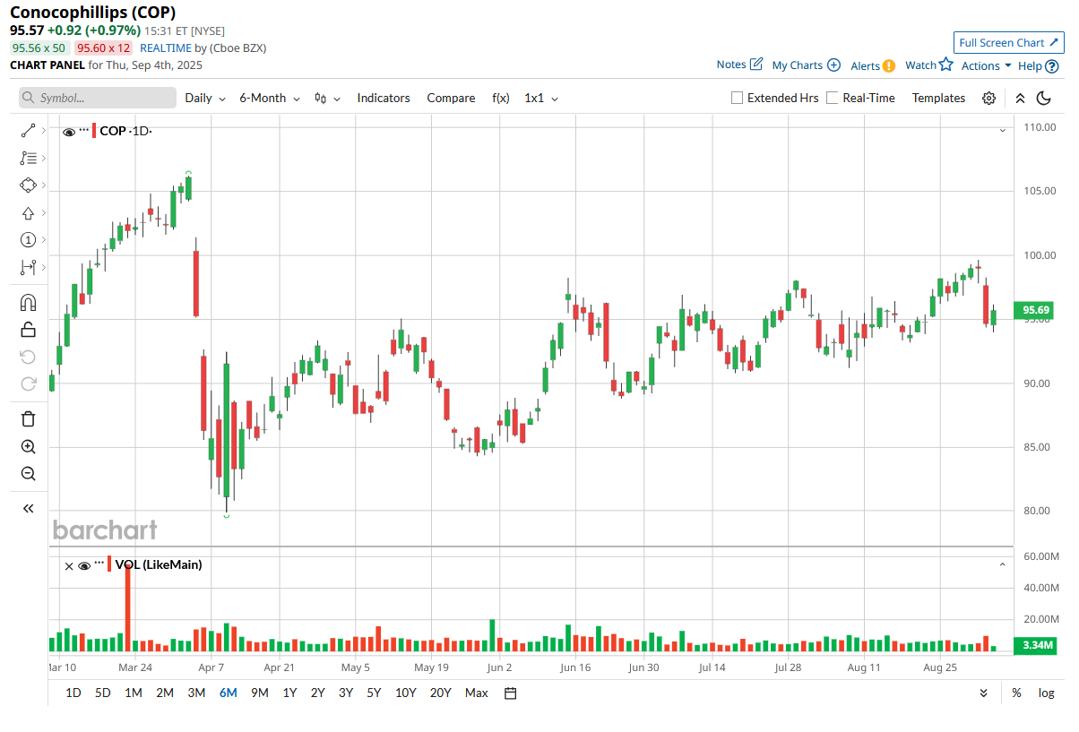Open the f(x) expressions menu
This screenshot has height=732, width=1079.
[500, 99]
